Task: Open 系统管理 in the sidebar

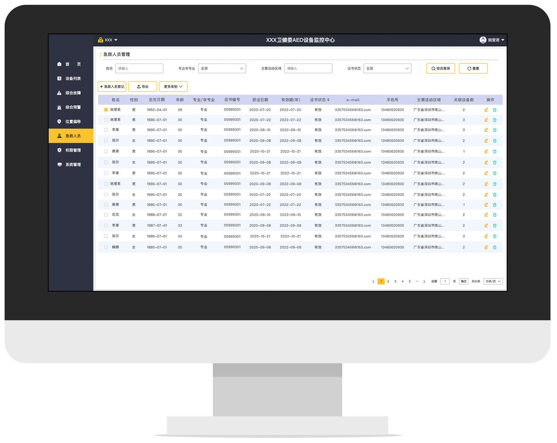Action: click(x=71, y=165)
